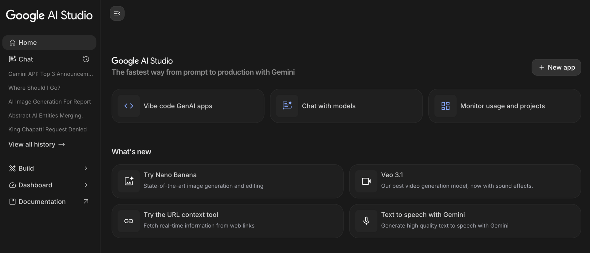Viewport: 590px width, 253px height.
Task: Click the Nano Banana image icon
Action: click(x=129, y=181)
